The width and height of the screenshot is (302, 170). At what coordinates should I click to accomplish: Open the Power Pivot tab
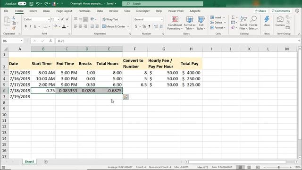[176, 11]
